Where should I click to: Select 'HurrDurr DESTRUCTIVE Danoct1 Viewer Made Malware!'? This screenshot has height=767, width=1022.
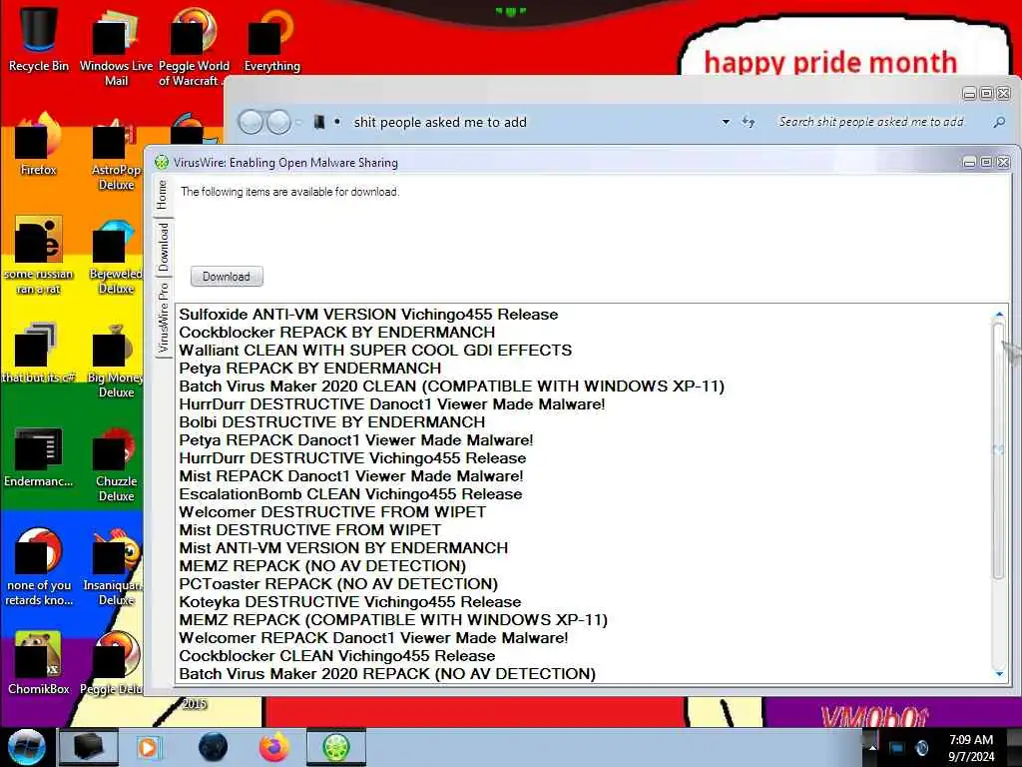(x=391, y=404)
